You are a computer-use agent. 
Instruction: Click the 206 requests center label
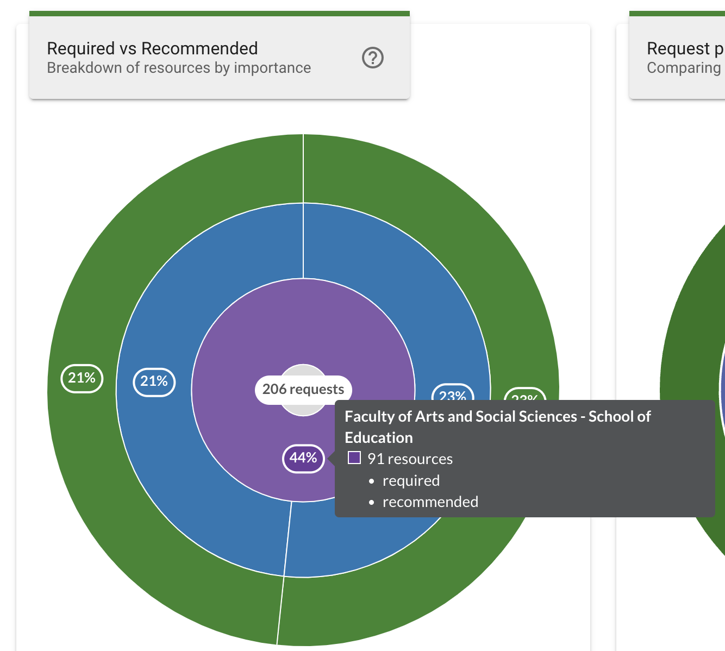[303, 389]
